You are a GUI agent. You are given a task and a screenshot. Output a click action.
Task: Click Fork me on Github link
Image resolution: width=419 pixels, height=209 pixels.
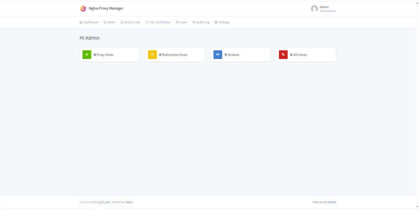(x=324, y=202)
